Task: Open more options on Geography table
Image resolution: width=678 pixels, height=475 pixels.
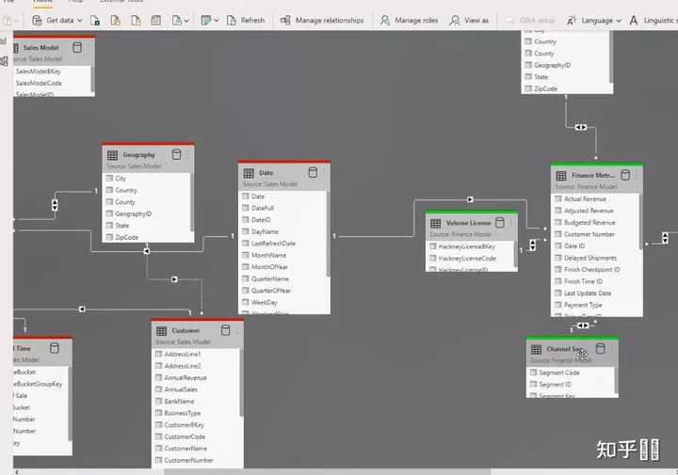Action: pos(187,154)
